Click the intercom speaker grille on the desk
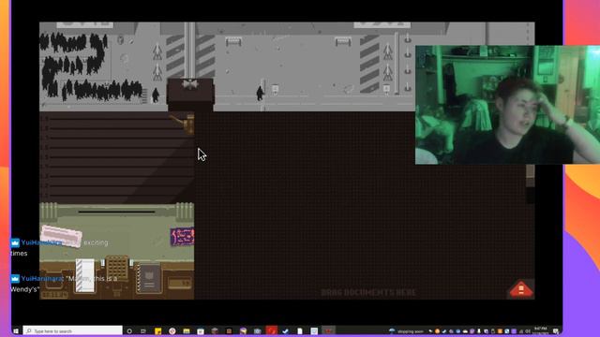 [117, 268]
